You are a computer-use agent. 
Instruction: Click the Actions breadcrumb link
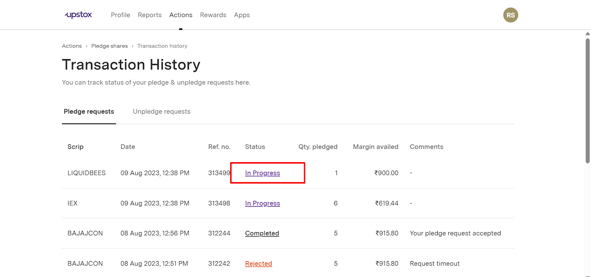click(x=72, y=46)
